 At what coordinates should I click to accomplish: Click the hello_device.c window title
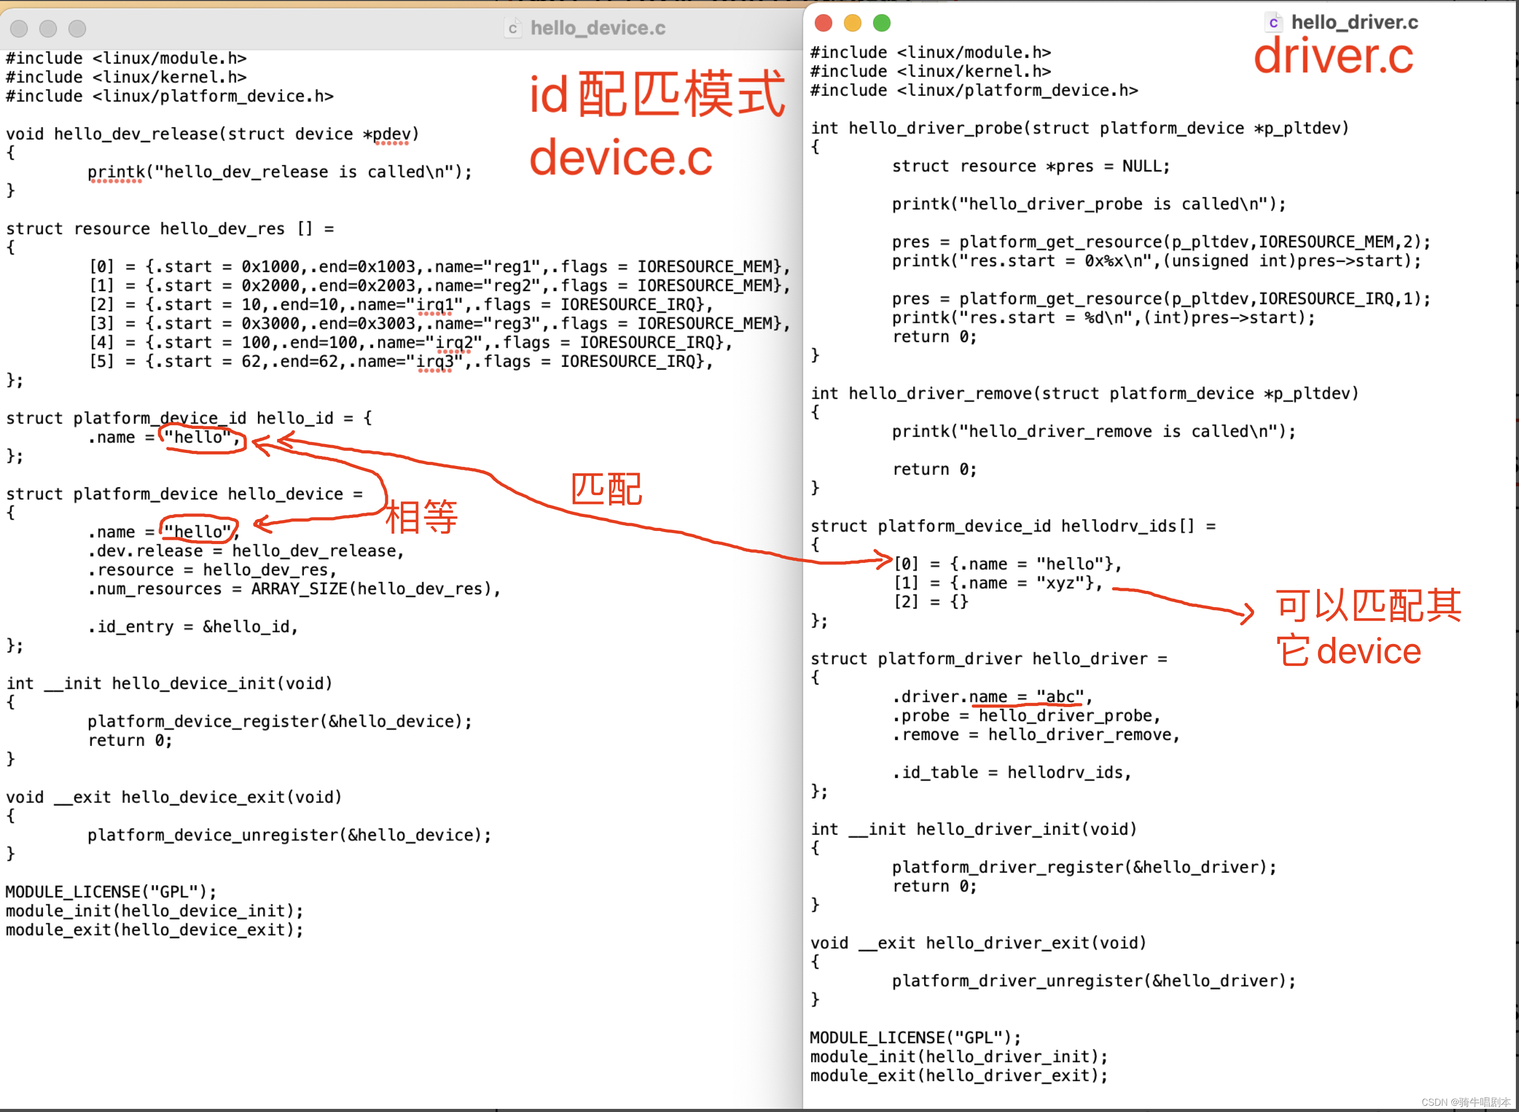(x=598, y=28)
